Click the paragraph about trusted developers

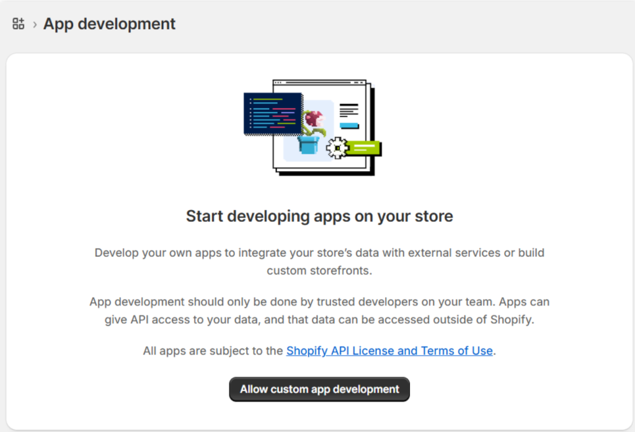tap(319, 311)
